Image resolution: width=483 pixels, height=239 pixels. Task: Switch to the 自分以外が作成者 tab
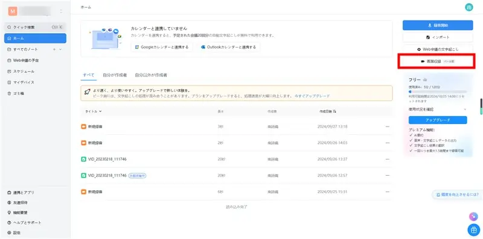point(151,75)
